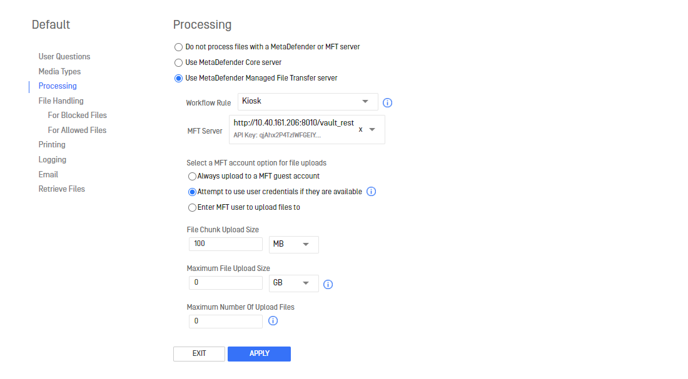The height and width of the screenshot is (379, 688).
Task: Open User Questions section
Action: [64, 57]
